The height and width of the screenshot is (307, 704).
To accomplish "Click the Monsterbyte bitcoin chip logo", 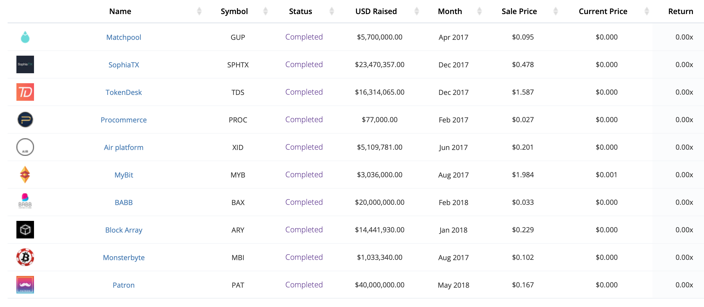I will (25, 257).
